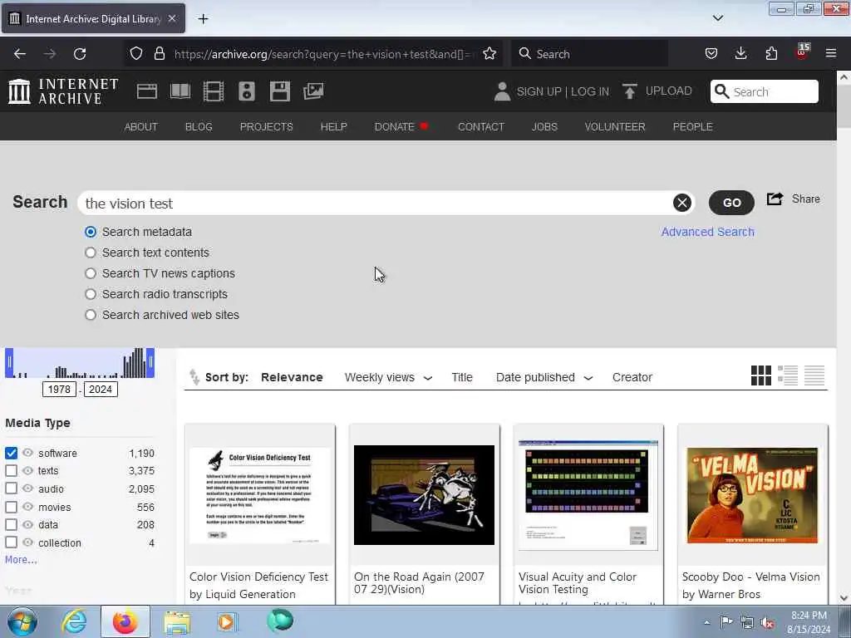
Task: Select Search archived web sites option
Action: [x=91, y=315]
